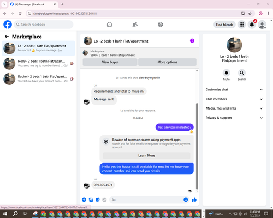Open the Groups icon in top navigation
The image size is (273, 218).
coord(161,25)
